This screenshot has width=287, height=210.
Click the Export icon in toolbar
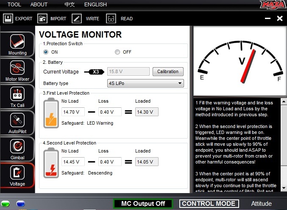[8, 19]
